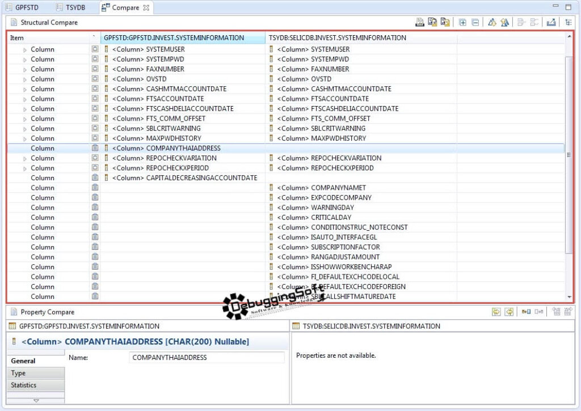Expand the OVSTD column row
The width and height of the screenshot is (581, 411).
tap(25, 79)
